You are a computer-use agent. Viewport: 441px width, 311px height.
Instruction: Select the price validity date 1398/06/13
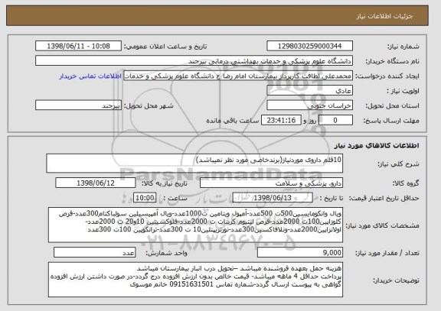pyautogui.click(x=273, y=198)
